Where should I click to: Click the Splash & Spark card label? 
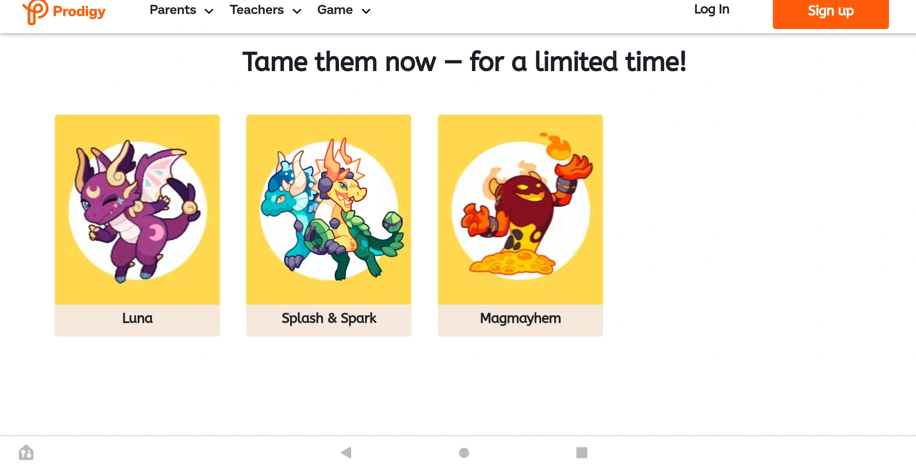329,318
